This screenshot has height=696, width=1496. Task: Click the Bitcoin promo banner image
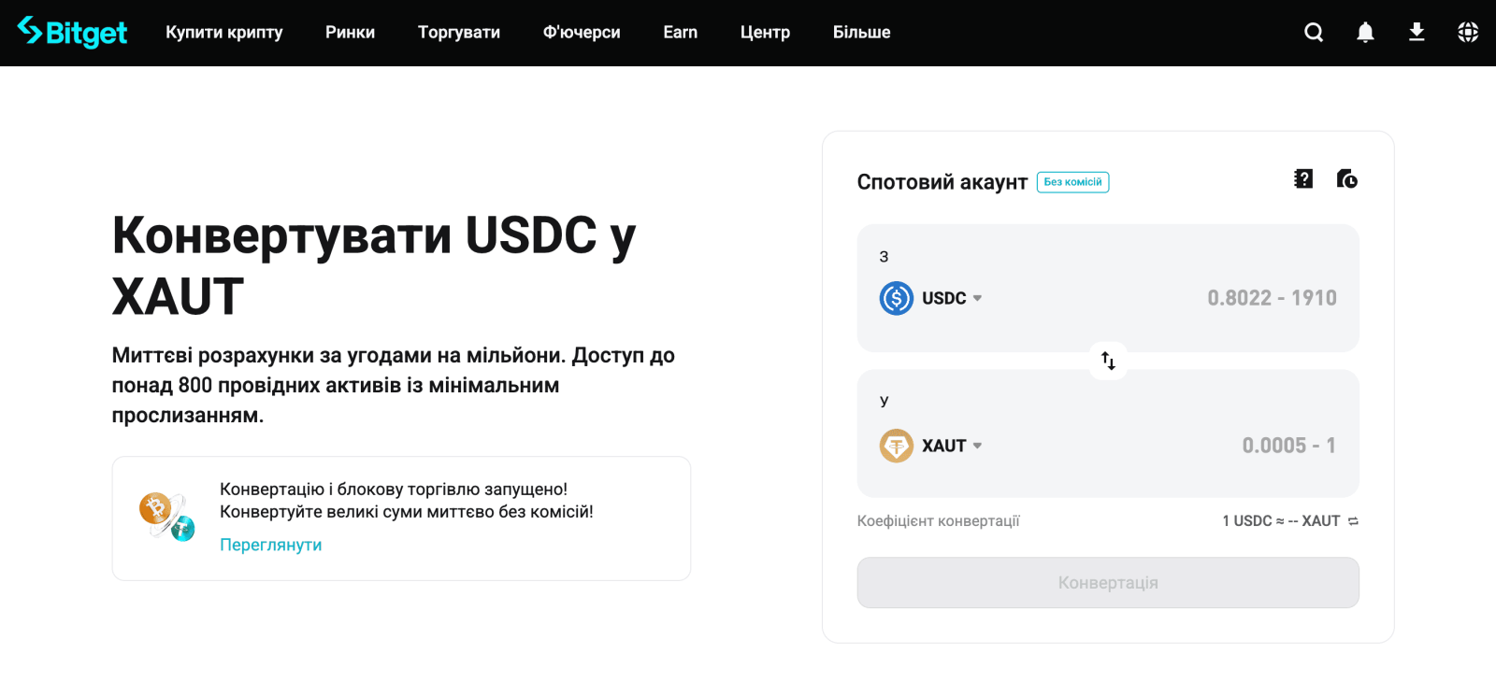click(x=166, y=517)
